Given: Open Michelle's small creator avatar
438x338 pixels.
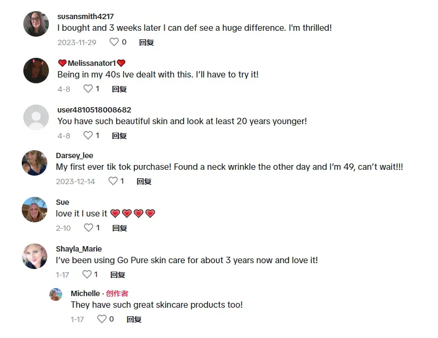Looking at the screenshot, I should tap(56, 294).
